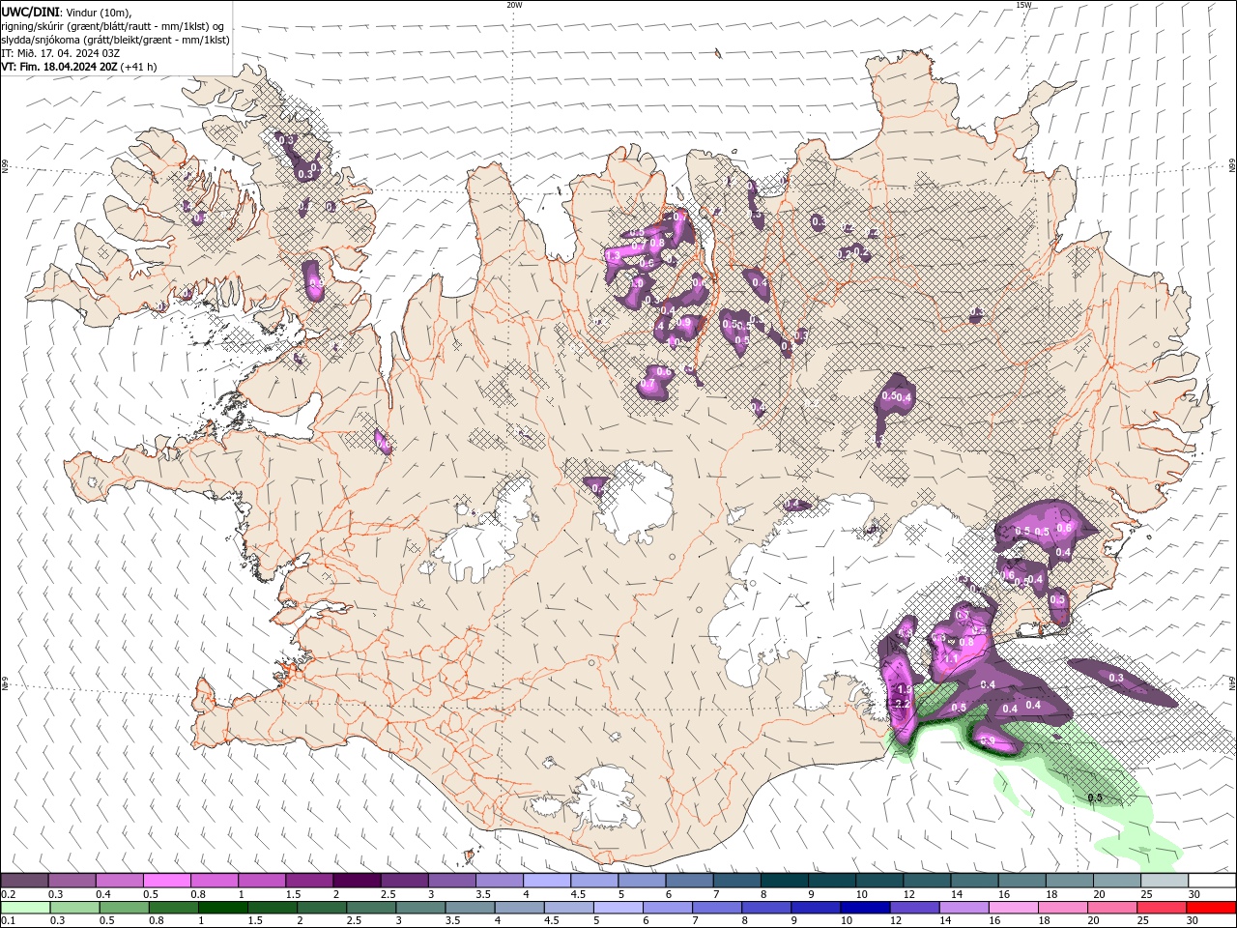Choose the red-pink swatch between 25 and 30

pyautogui.click(x=1161, y=908)
